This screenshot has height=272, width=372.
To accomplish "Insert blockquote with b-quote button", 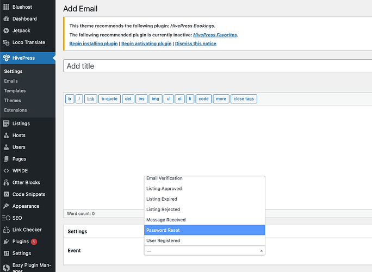I will tap(109, 99).
